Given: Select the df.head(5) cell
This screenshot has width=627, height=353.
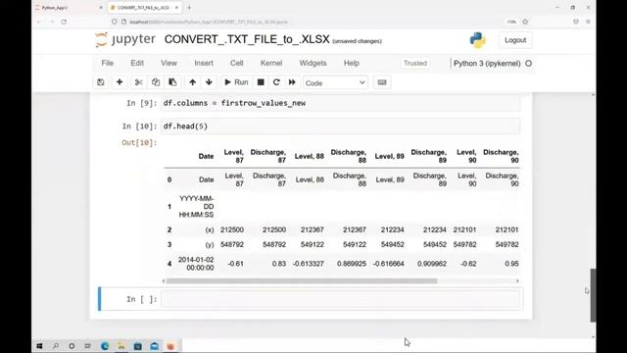Looking at the screenshot, I should pyautogui.click(x=341, y=126).
